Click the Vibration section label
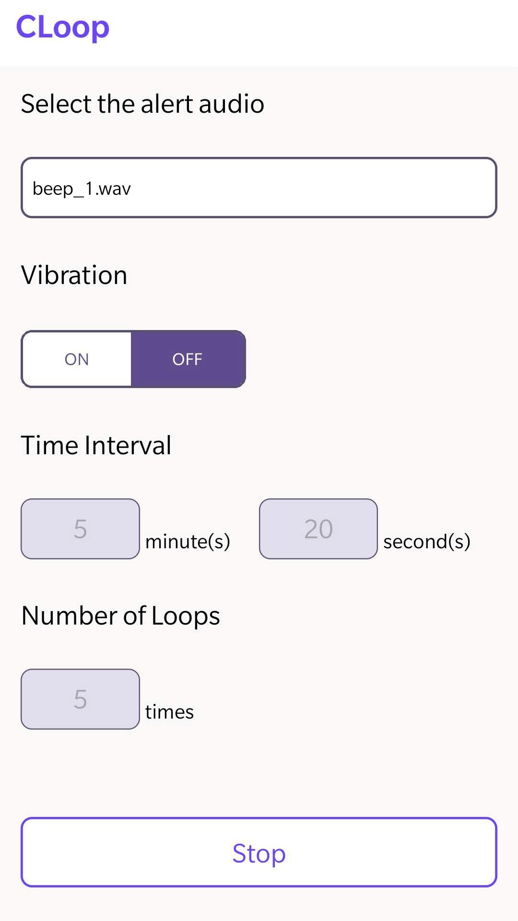 pos(74,274)
